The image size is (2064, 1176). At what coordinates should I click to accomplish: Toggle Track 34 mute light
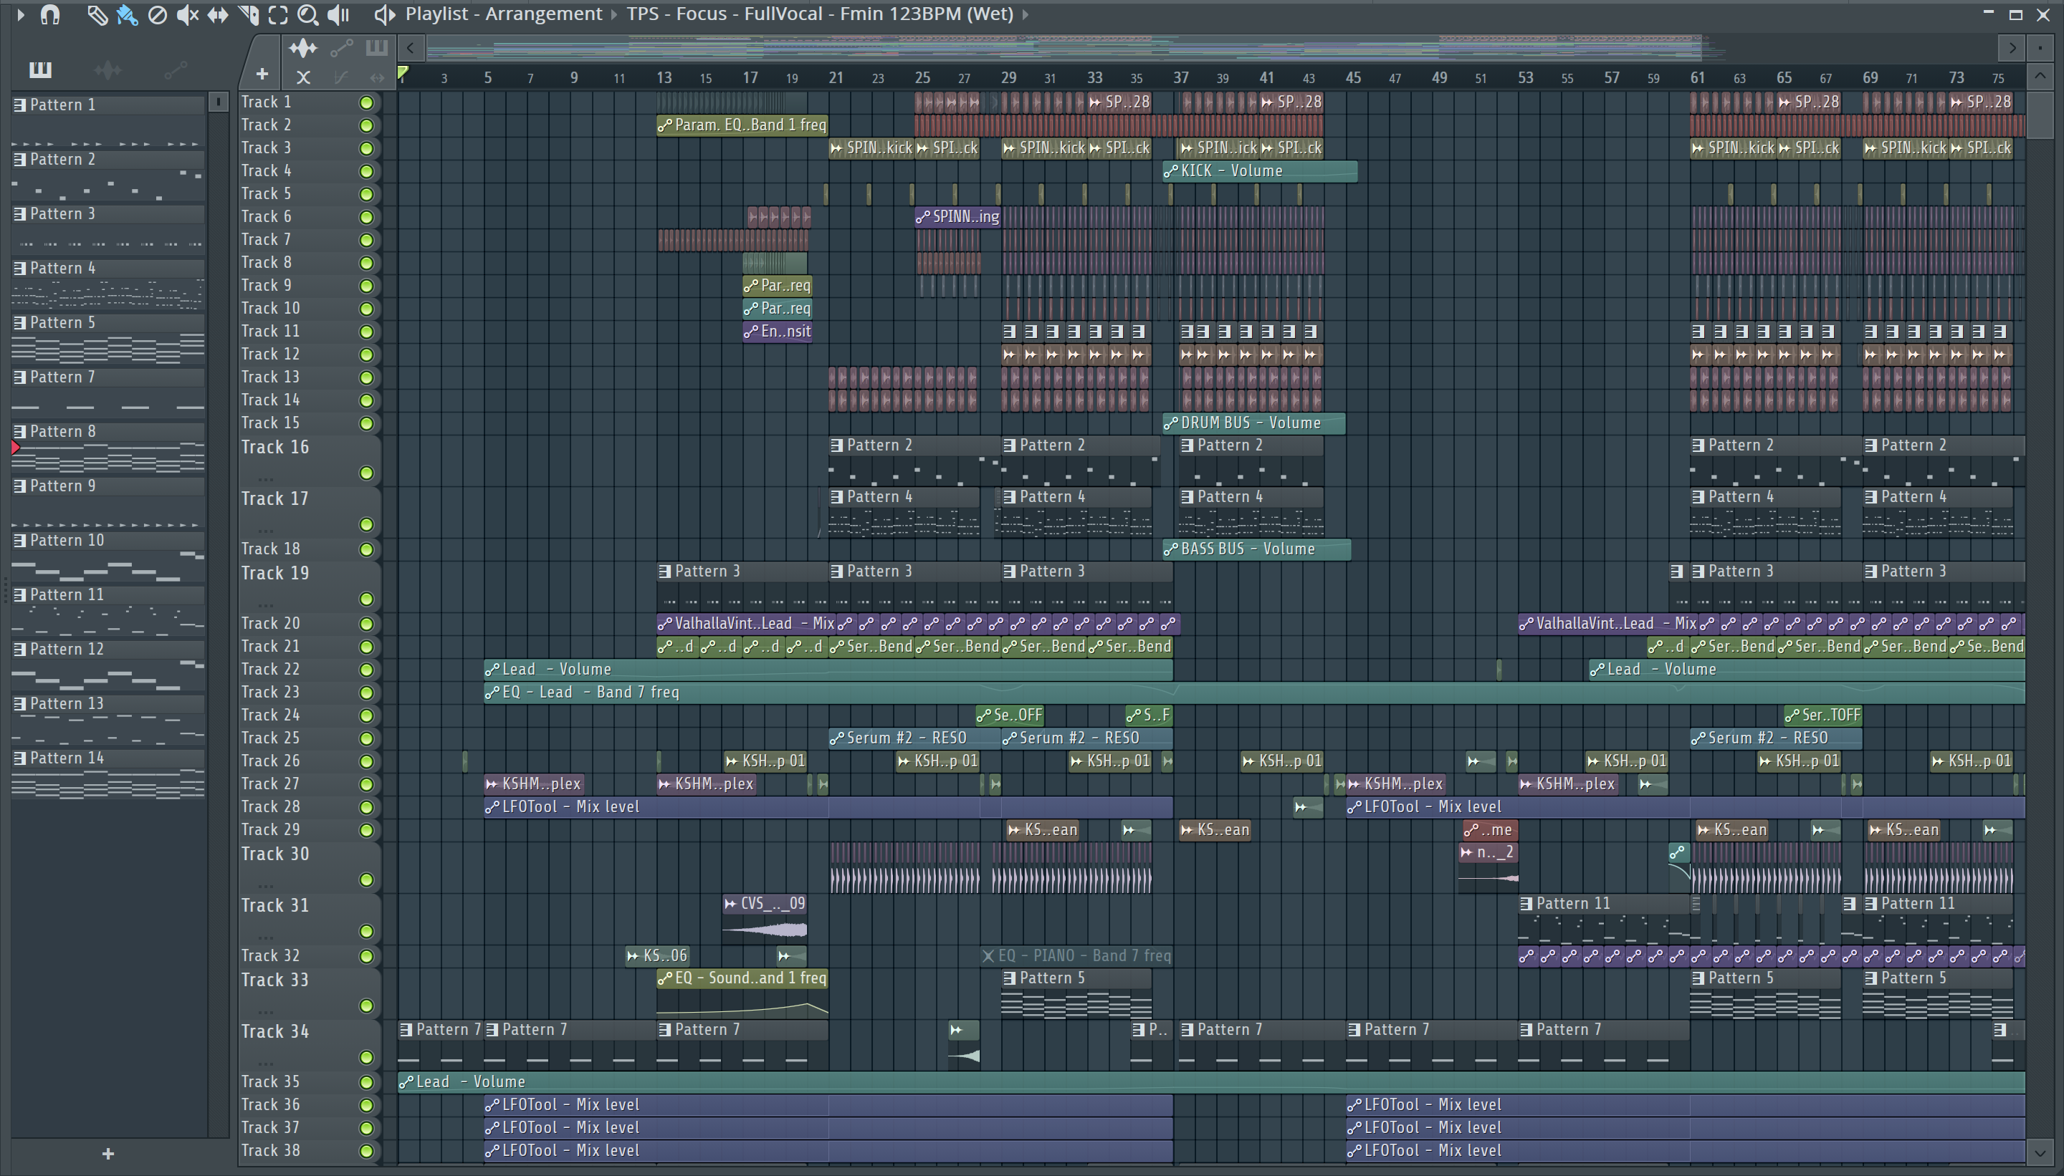pos(366,1058)
